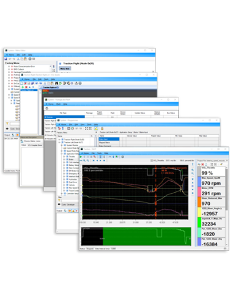
Task: Expand the Motor Characterization Error node in Menu Editor
Action: (x=9, y=66)
